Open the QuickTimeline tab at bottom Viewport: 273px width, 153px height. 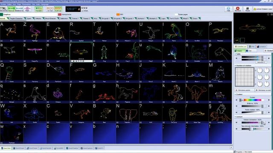point(72,148)
